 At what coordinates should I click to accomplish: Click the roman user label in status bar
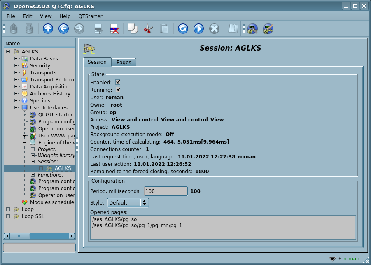(351, 259)
